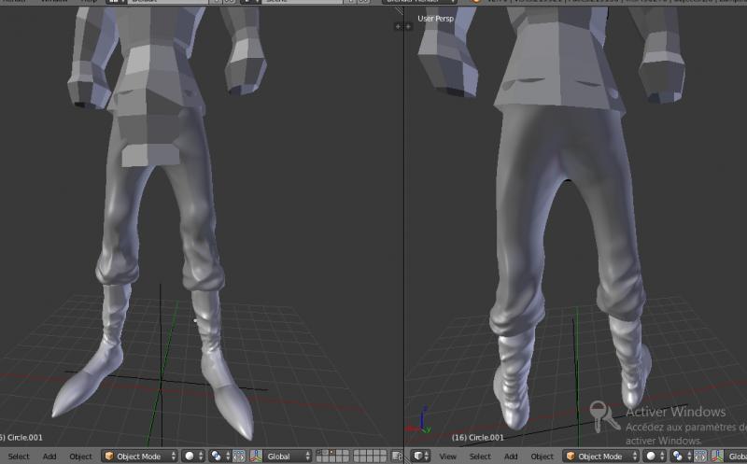Open the left viewport's Object menu
This screenshot has width=747, height=464.
[x=80, y=457]
